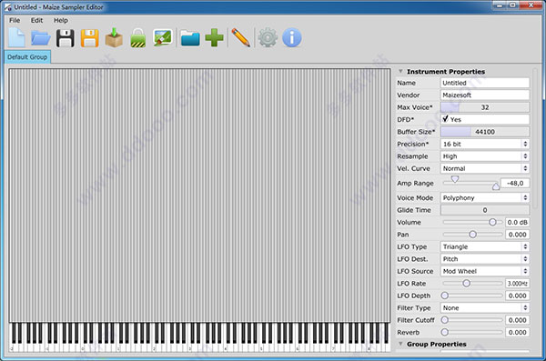The height and width of the screenshot is (361, 546).
Task: Save using the black floppy disk icon
Action: (66, 38)
